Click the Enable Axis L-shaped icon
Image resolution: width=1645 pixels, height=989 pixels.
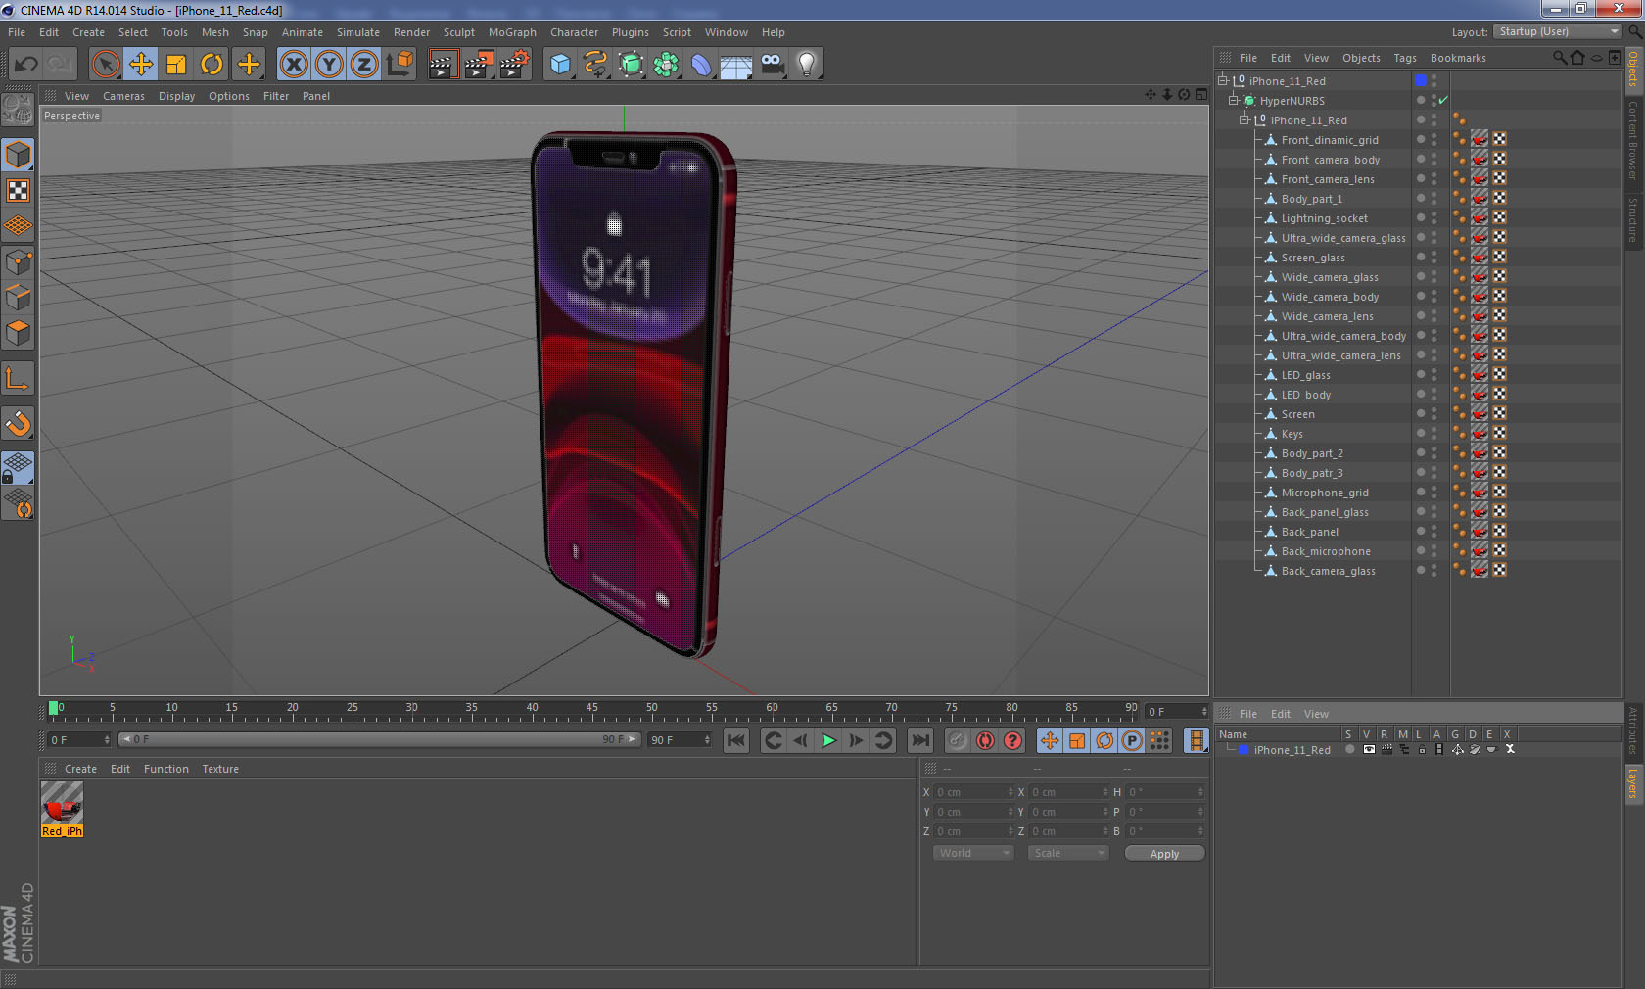18,378
